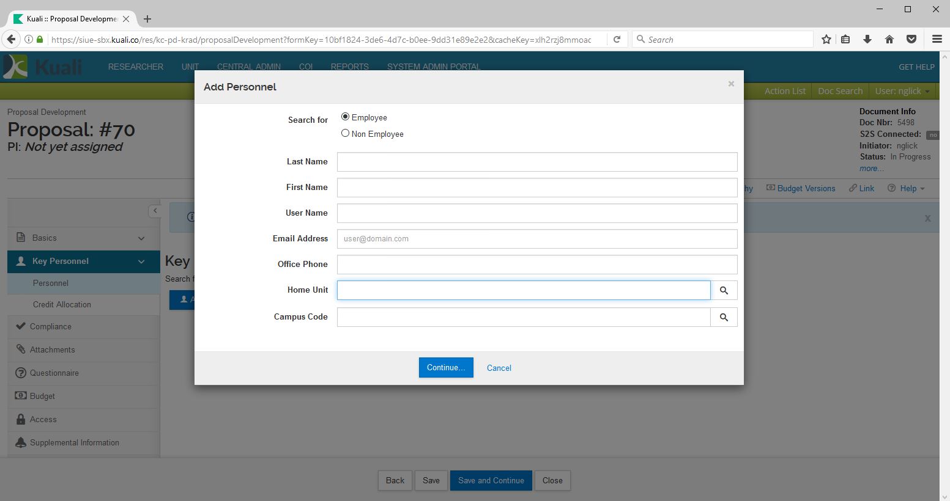Go to the Budget sidebar item
This screenshot has width=950, height=501.
click(x=42, y=396)
